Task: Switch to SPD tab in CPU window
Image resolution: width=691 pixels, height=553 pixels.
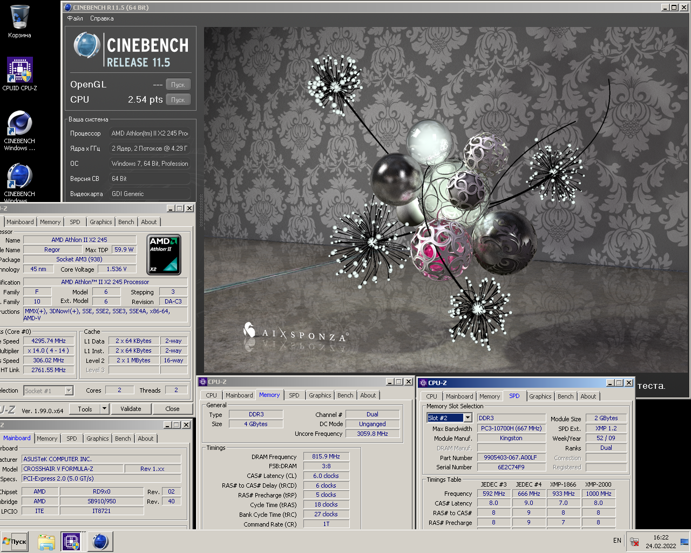Action: tap(75, 222)
